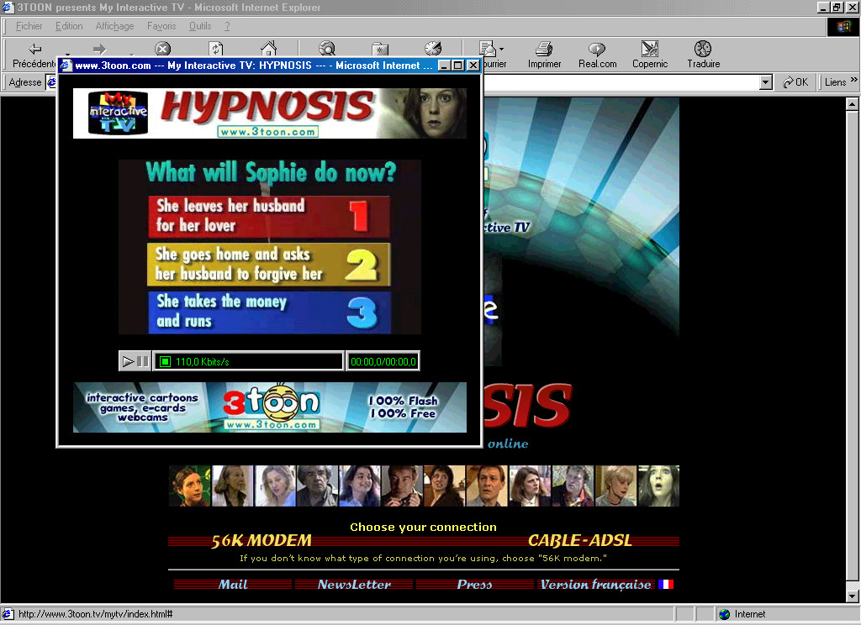
Task: Open the address bar dropdown arrow
Action: (x=765, y=82)
